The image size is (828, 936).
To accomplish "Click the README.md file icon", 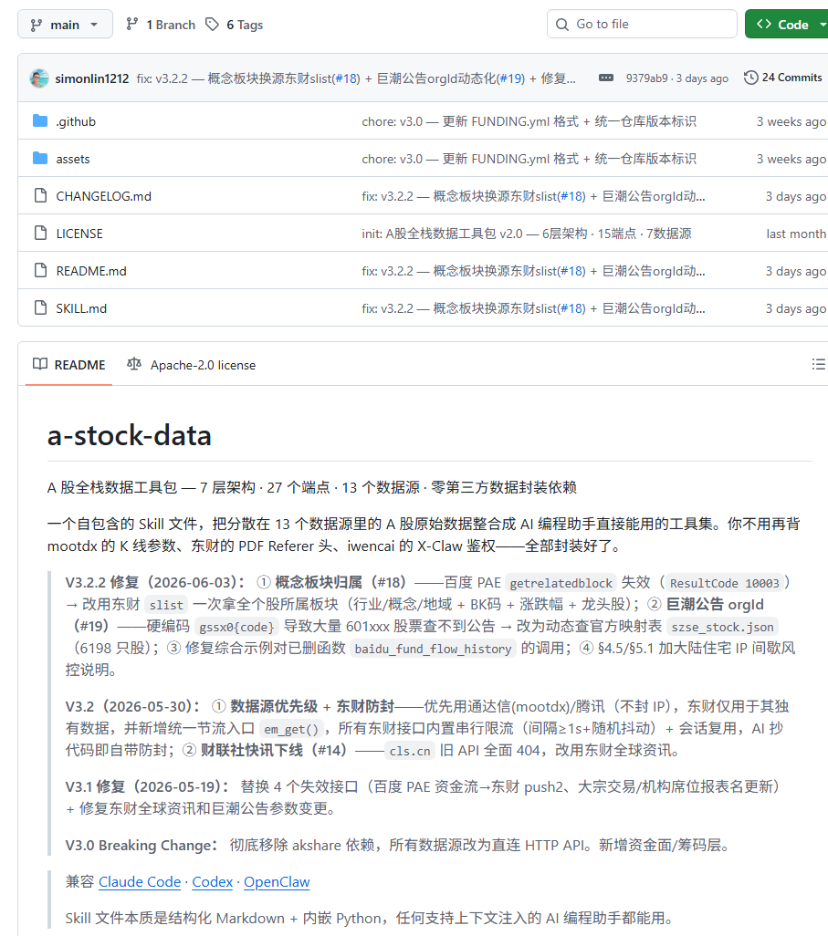I will tap(40, 270).
